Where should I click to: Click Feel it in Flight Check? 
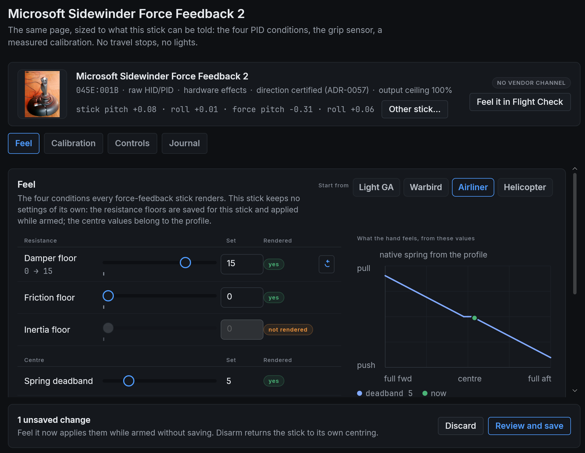point(520,102)
